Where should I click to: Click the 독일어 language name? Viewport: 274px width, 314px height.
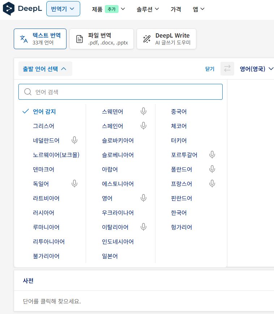[41, 184]
